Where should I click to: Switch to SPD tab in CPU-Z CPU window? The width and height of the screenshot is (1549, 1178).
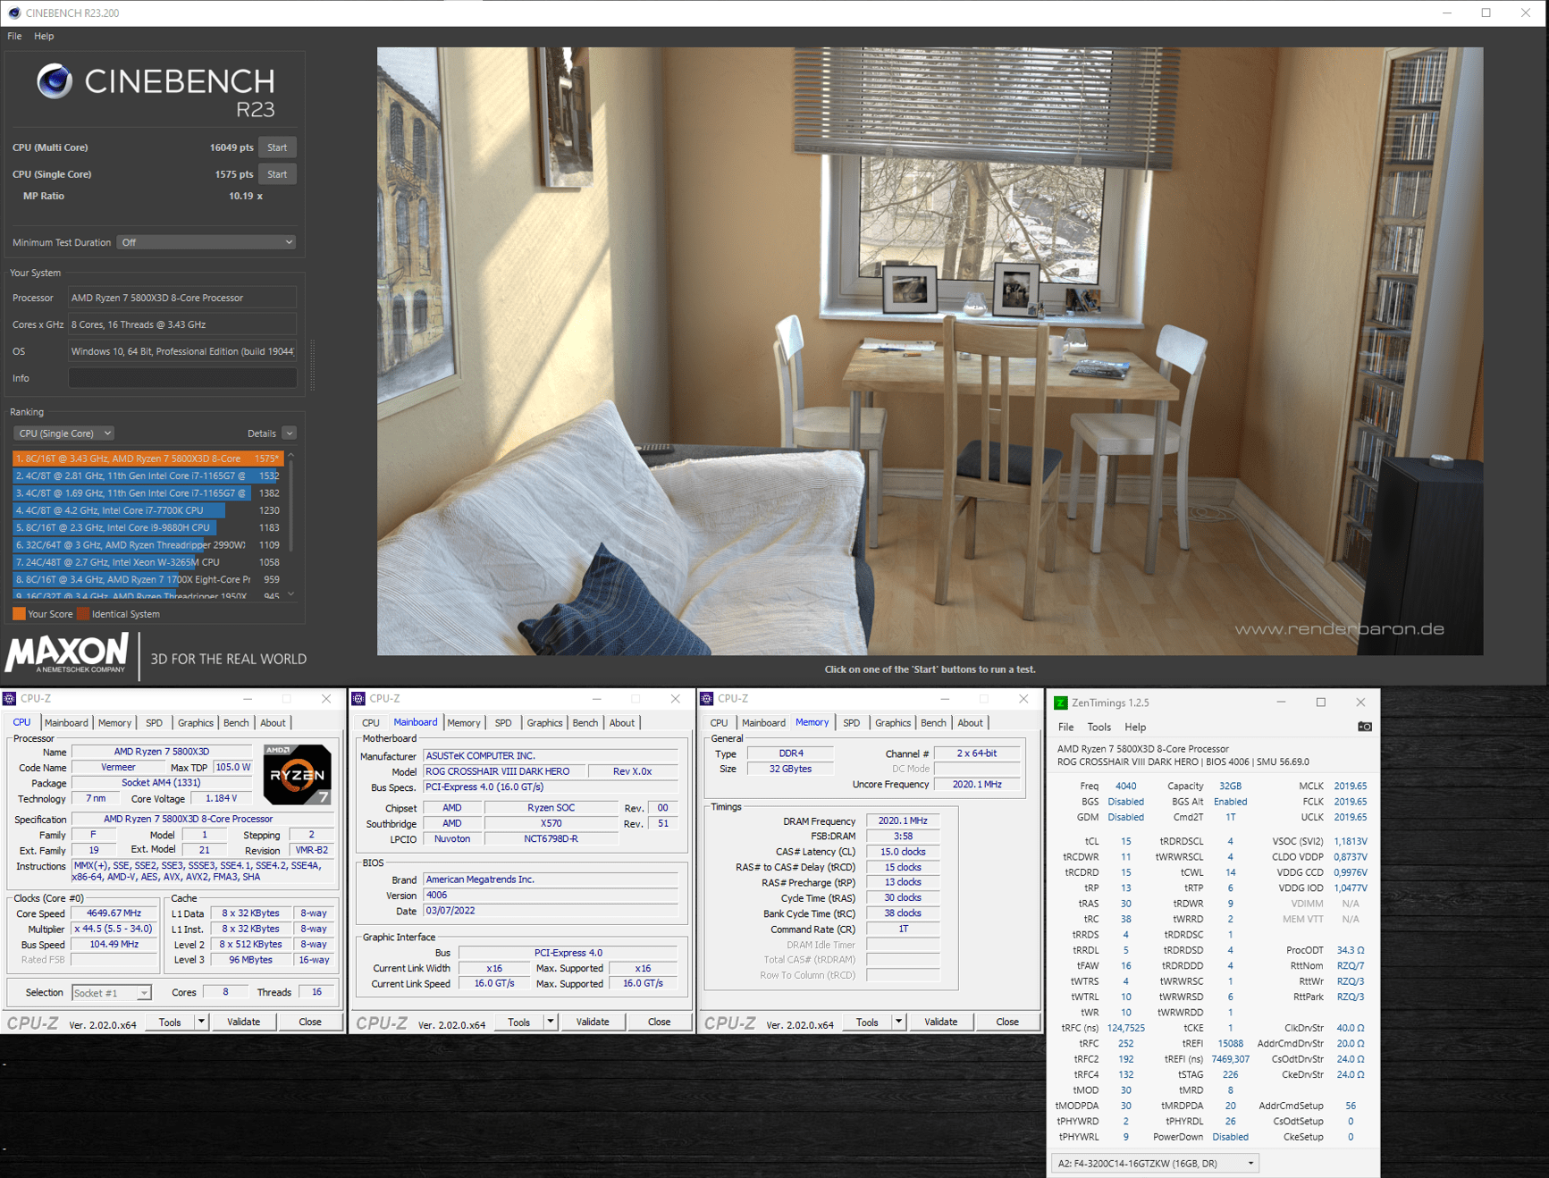click(154, 723)
